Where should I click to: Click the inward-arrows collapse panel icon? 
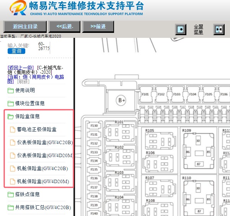(x=219, y=29)
